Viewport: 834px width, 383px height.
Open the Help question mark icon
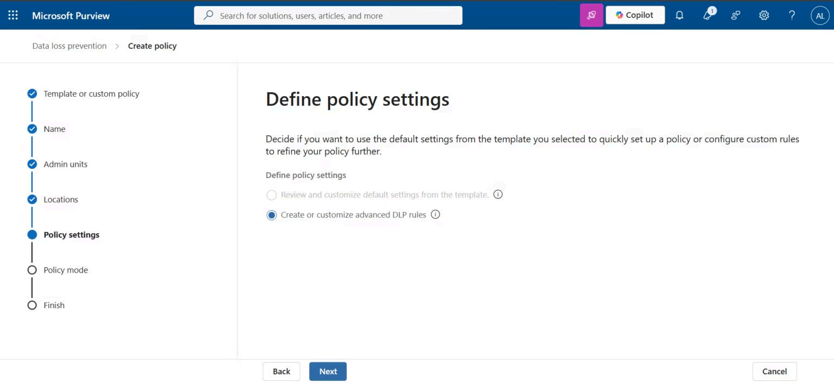792,15
